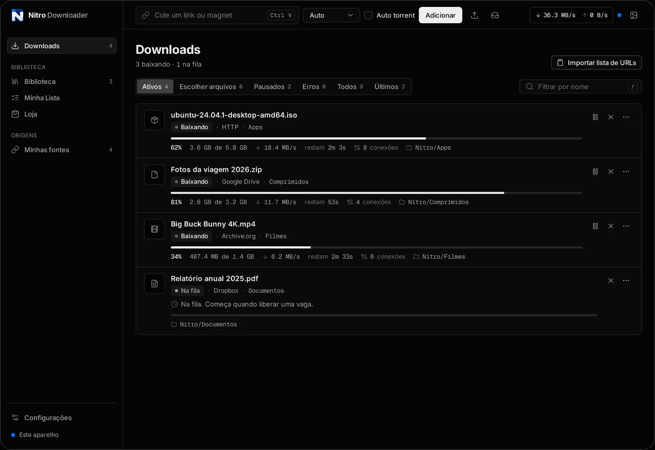Screen dimensions: 655x450
Task: Click the document icon of Relatório anual
Action: pos(154,283)
